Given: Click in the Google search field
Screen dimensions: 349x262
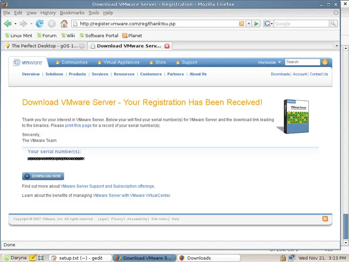Looking at the screenshot, I should [301, 24].
